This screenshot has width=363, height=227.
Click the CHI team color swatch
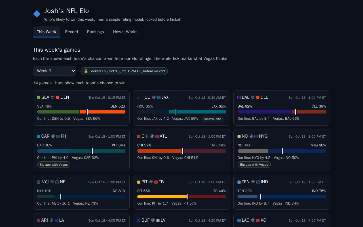click(x=139, y=136)
